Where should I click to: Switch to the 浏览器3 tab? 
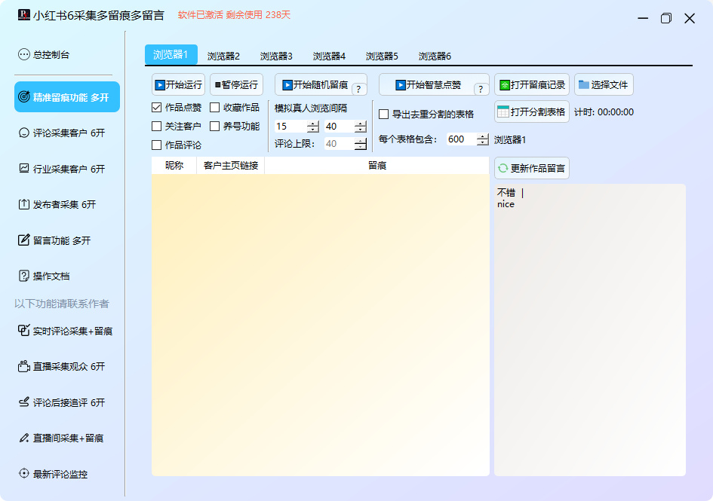276,56
